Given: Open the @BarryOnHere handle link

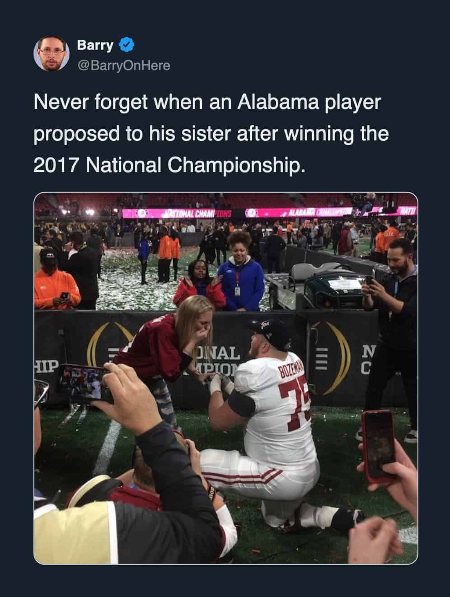Looking at the screenshot, I should pos(124,65).
